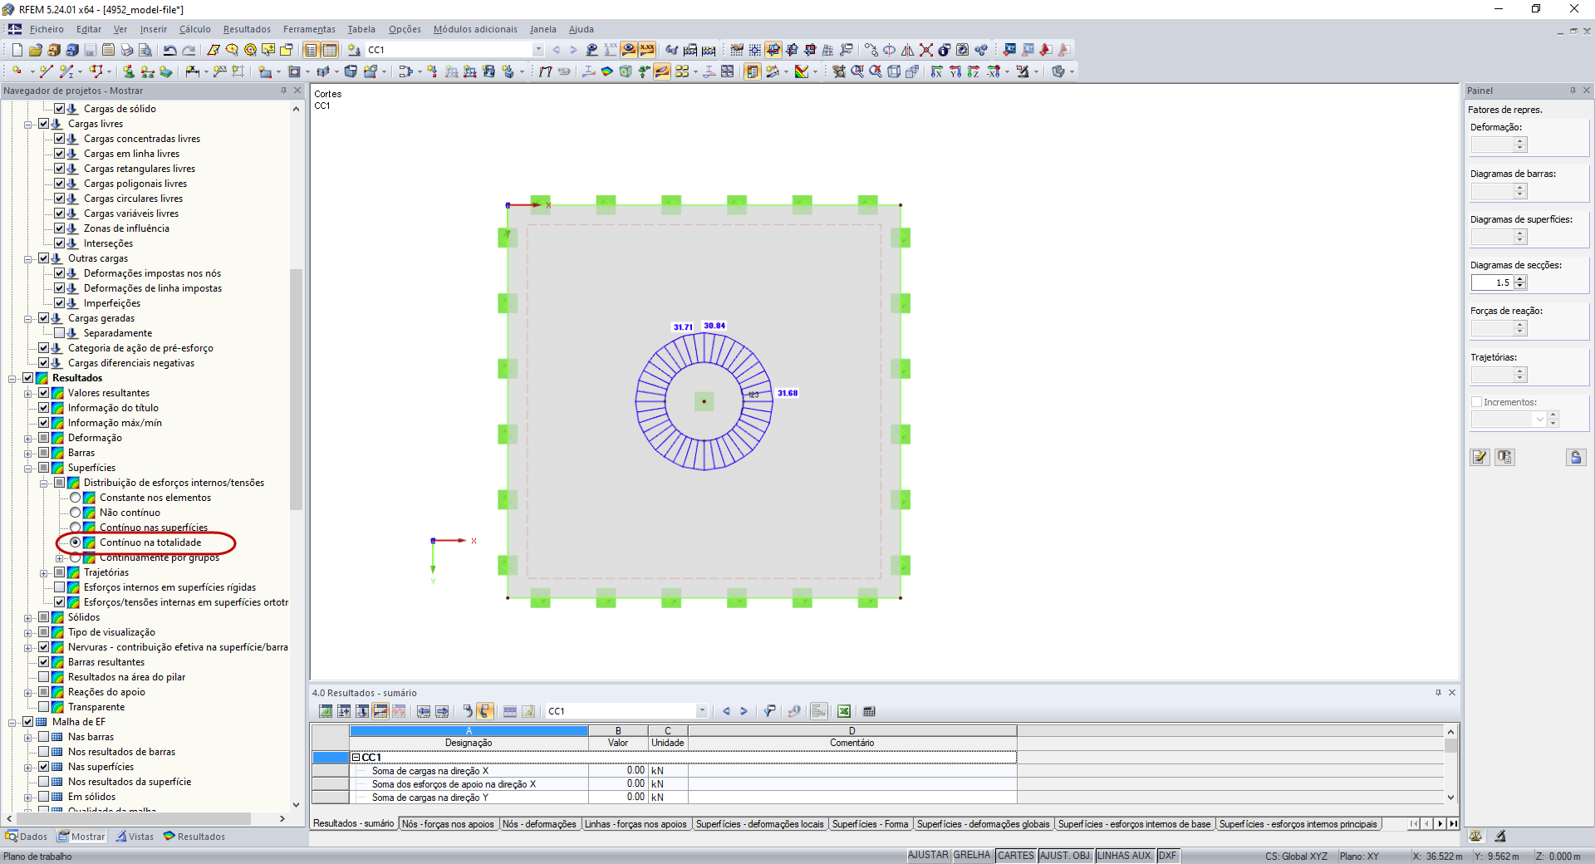Open the CC1 dropdown in results table toolbar
This screenshot has height=864, width=1595.
tap(702, 711)
